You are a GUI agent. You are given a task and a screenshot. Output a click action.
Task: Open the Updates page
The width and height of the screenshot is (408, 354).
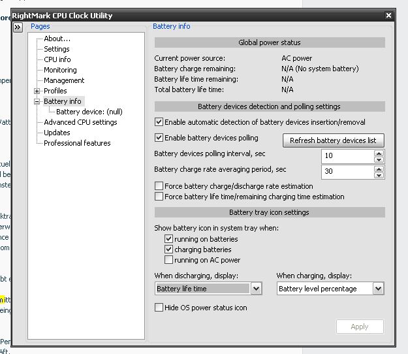[57, 133]
